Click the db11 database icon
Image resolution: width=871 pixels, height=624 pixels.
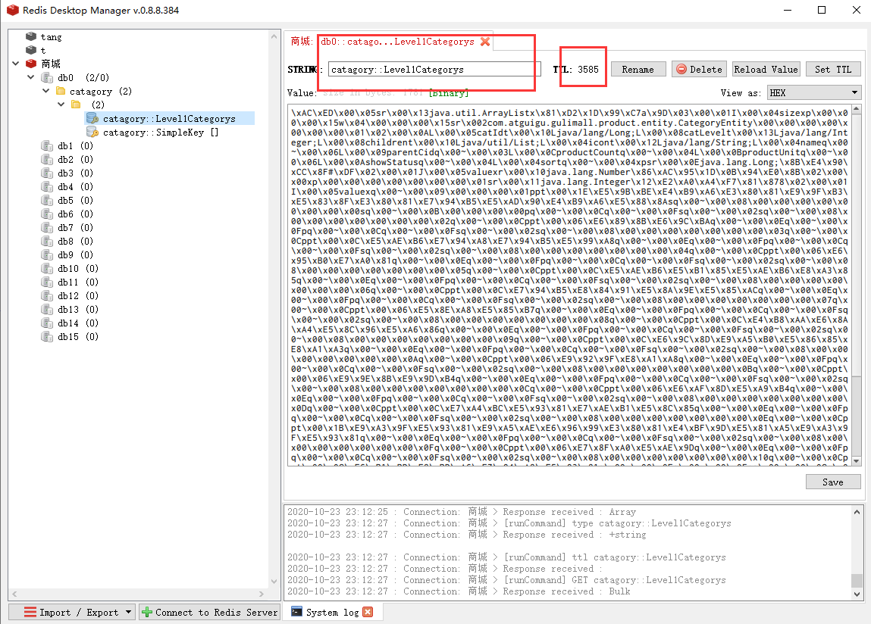pos(47,282)
